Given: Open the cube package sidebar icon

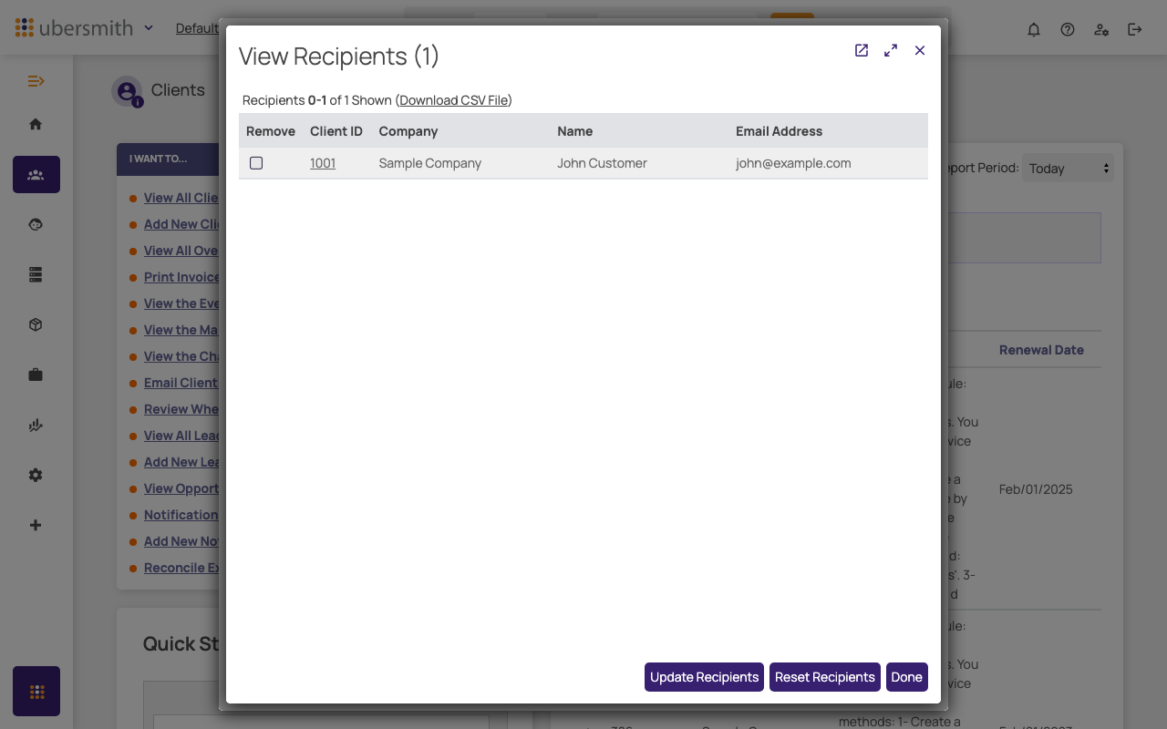Looking at the screenshot, I should [x=36, y=324].
